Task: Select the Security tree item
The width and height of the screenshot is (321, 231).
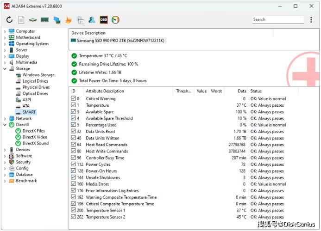Action: coord(23,162)
